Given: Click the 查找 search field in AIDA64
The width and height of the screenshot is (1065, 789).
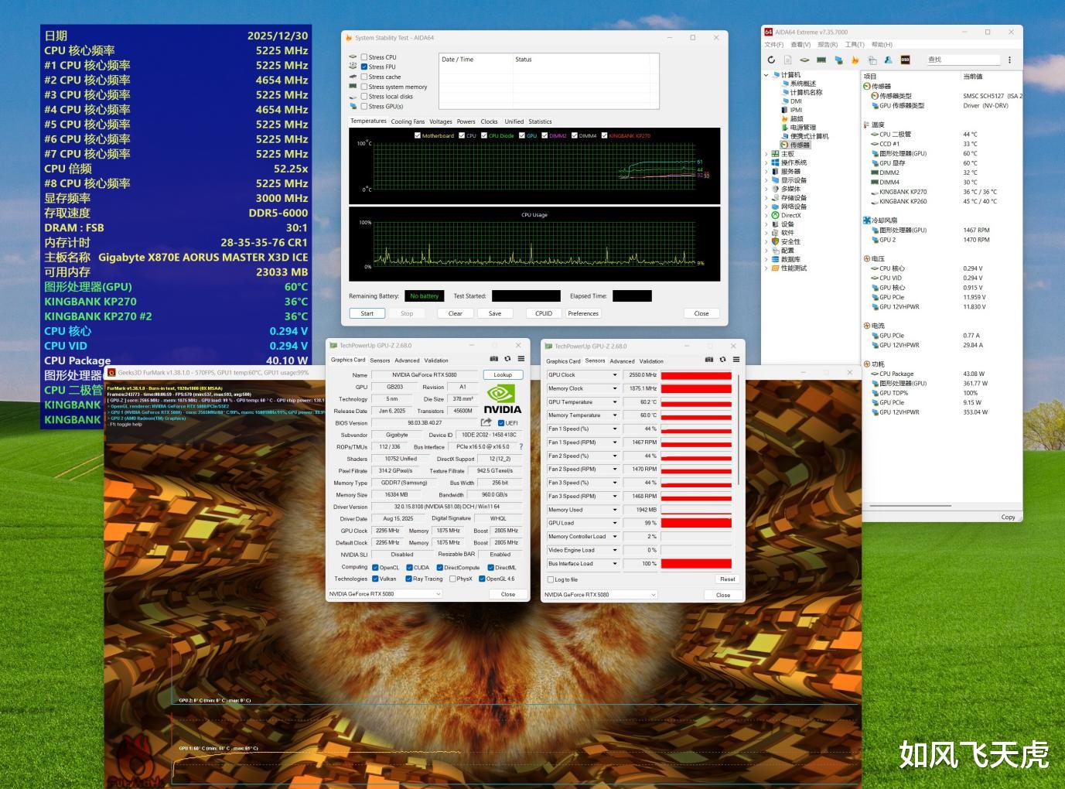Looking at the screenshot, I should coord(963,60).
